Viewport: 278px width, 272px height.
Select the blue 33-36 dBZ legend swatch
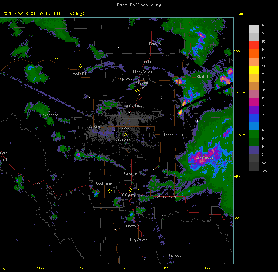point(253,118)
